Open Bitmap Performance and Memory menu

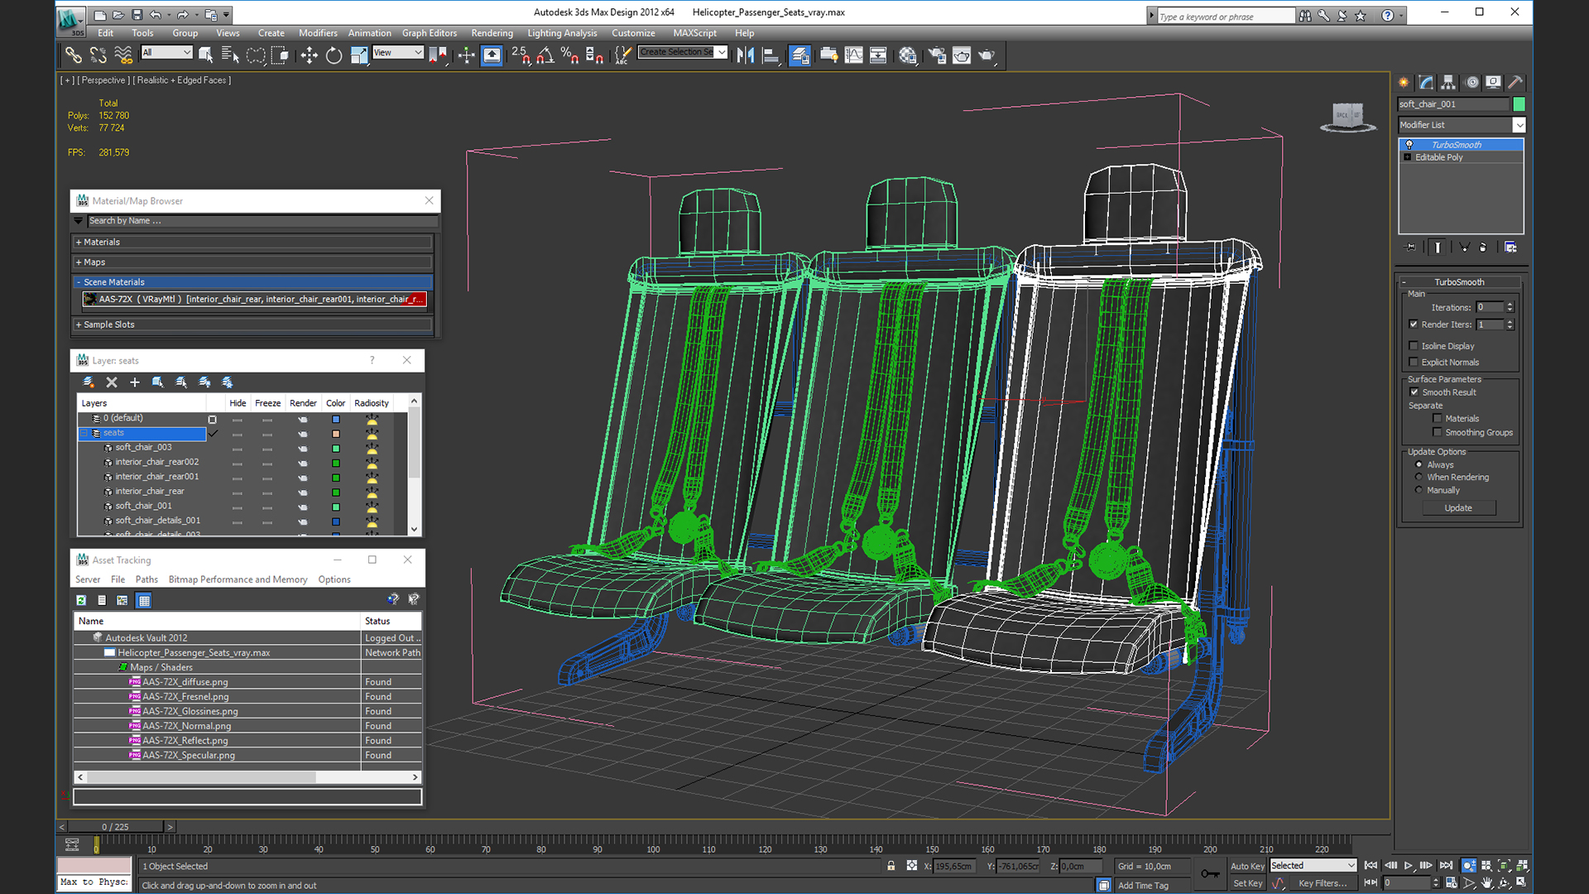[238, 579]
